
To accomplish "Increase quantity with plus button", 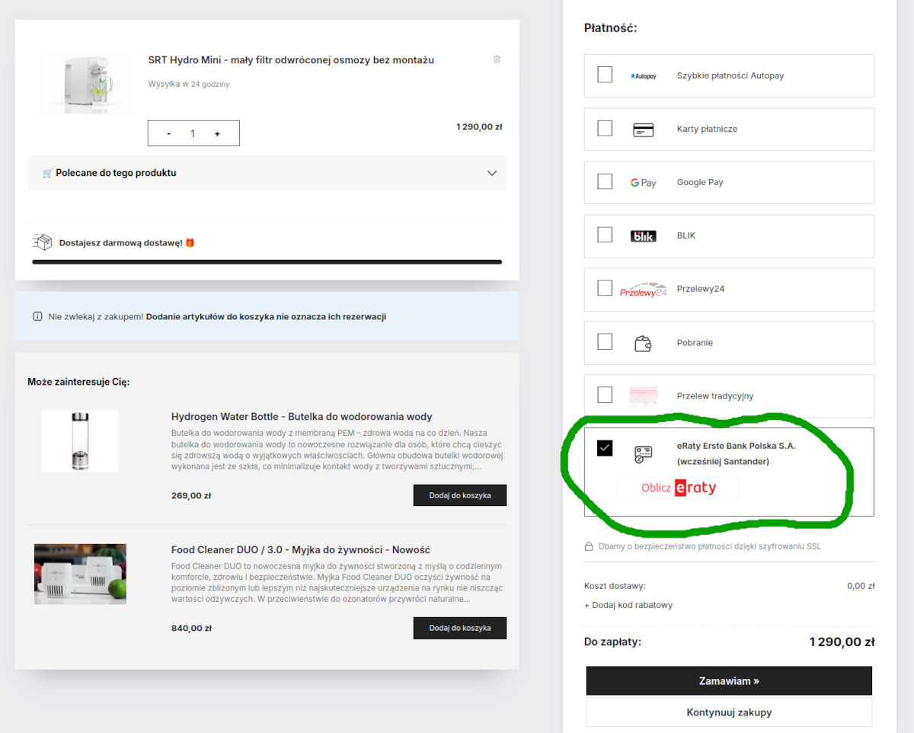I will tap(217, 133).
